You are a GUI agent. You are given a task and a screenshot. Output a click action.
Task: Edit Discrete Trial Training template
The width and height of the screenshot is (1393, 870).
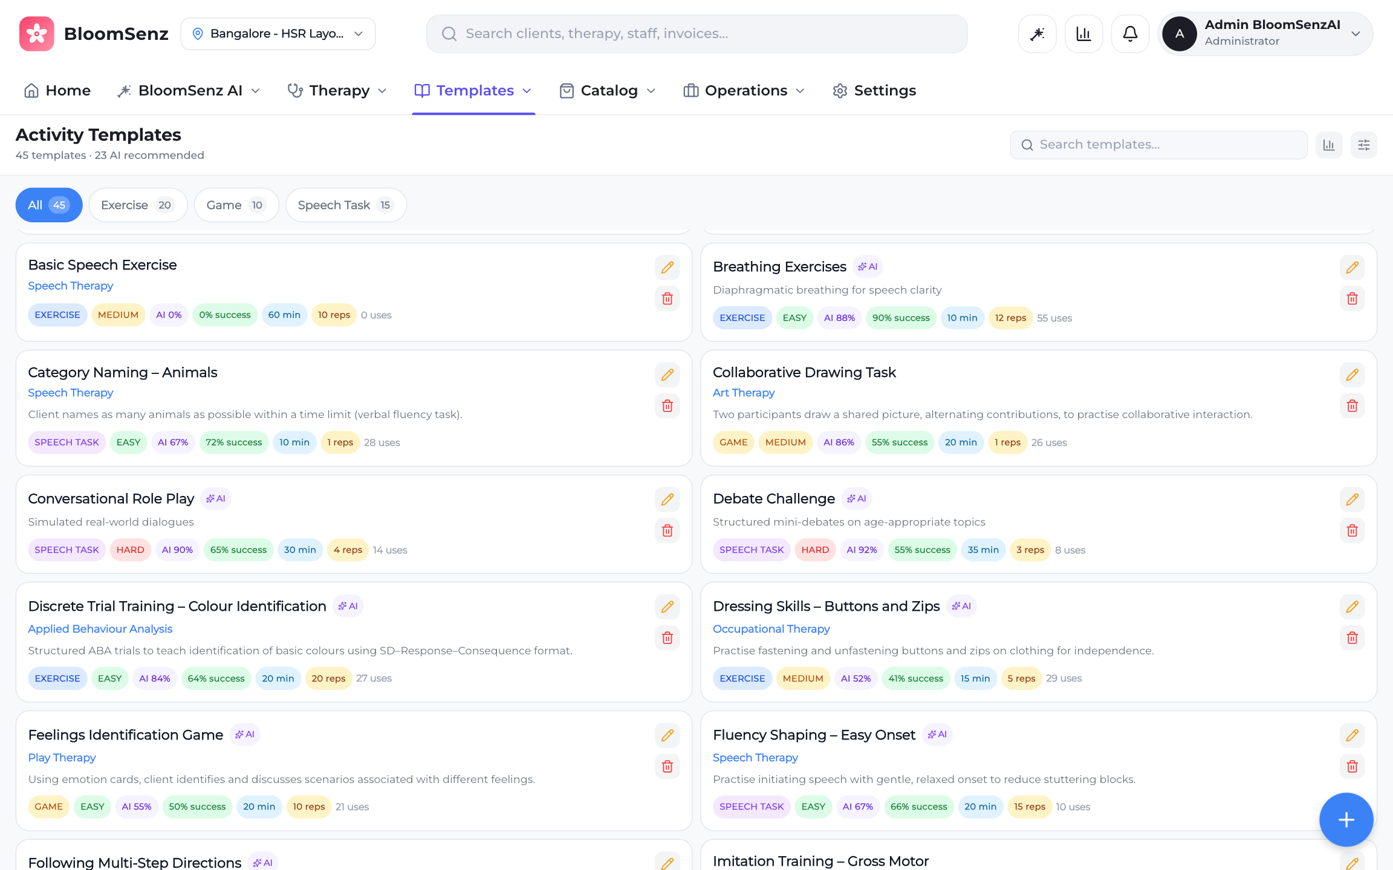[667, 607]
